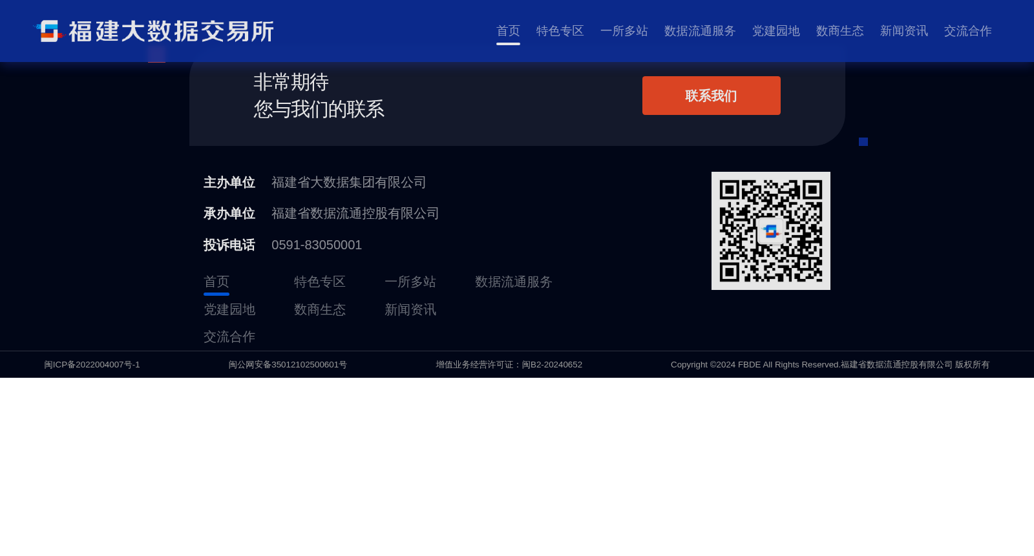This screenshot has width=1034, height=556.
Task: Click the complaint phone 0591-83050001
Action: [x=317, y=245]
